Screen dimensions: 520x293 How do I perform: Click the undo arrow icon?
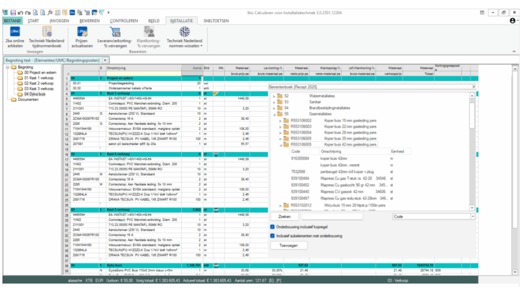(21, 12)
